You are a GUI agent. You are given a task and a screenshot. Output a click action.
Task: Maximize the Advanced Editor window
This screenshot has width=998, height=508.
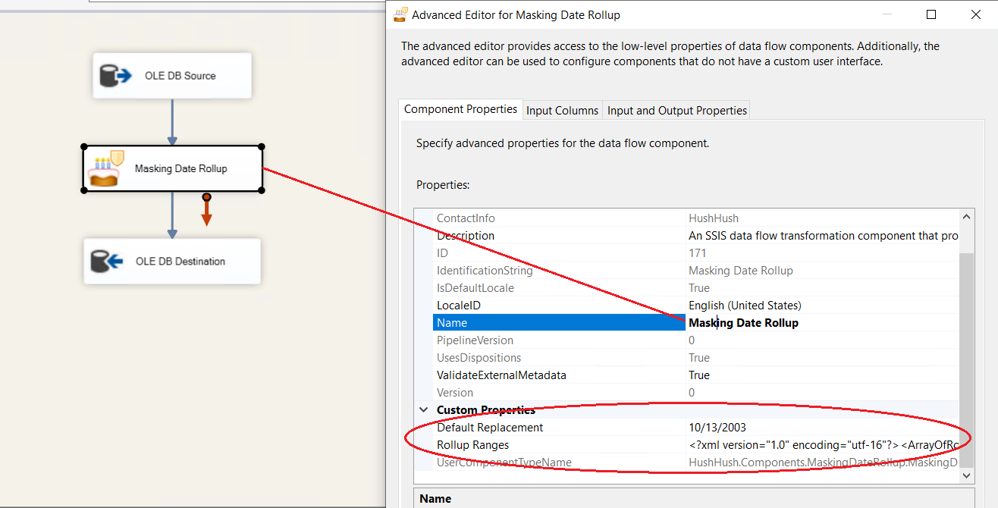coord(931,14)
